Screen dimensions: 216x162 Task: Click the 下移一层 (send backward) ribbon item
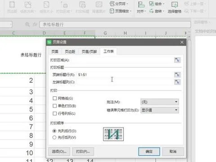click(x=195, y=11)
